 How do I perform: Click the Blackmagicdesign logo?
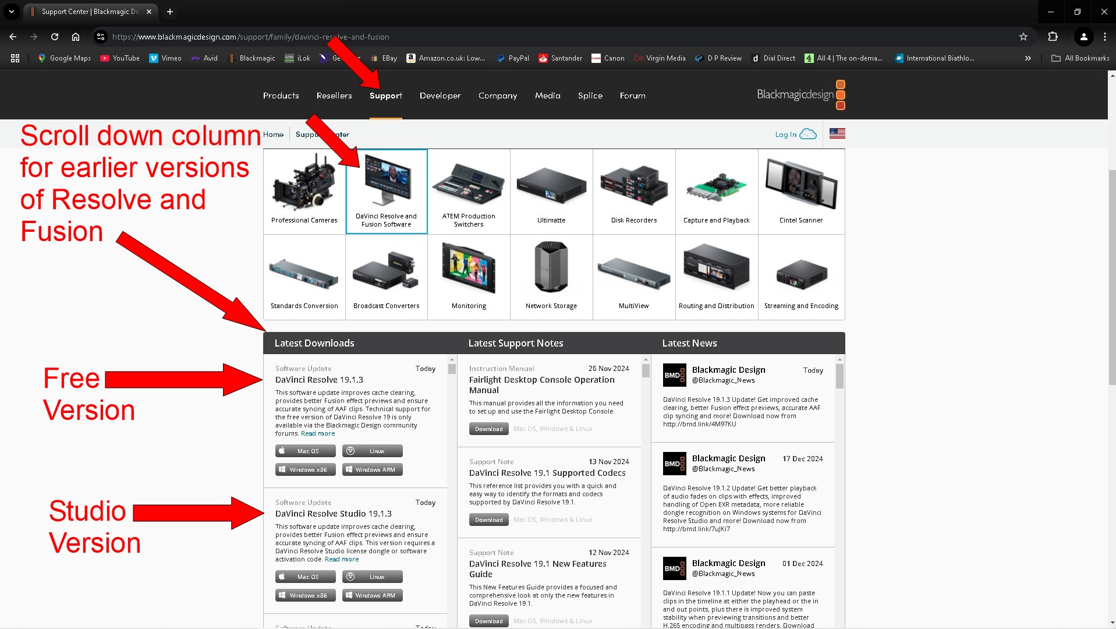(801, 95)
